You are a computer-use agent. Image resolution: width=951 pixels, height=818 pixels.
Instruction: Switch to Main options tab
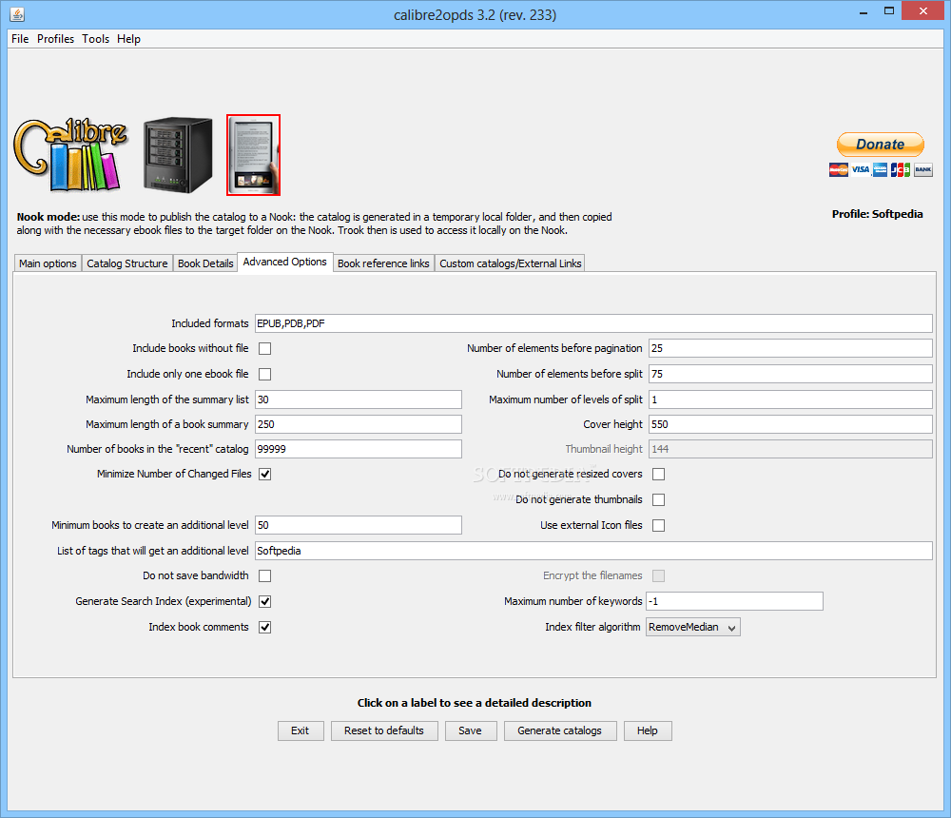click(x=48, y=263)
